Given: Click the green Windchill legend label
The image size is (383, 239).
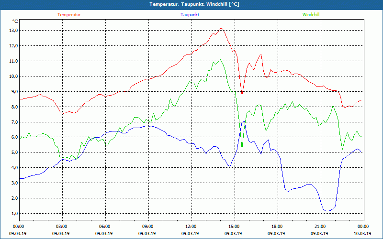Looking at the screenshot, I should point(311,15).
